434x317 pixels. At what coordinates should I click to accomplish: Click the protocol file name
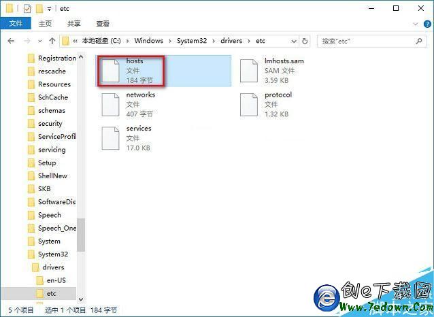coord(278,95)
